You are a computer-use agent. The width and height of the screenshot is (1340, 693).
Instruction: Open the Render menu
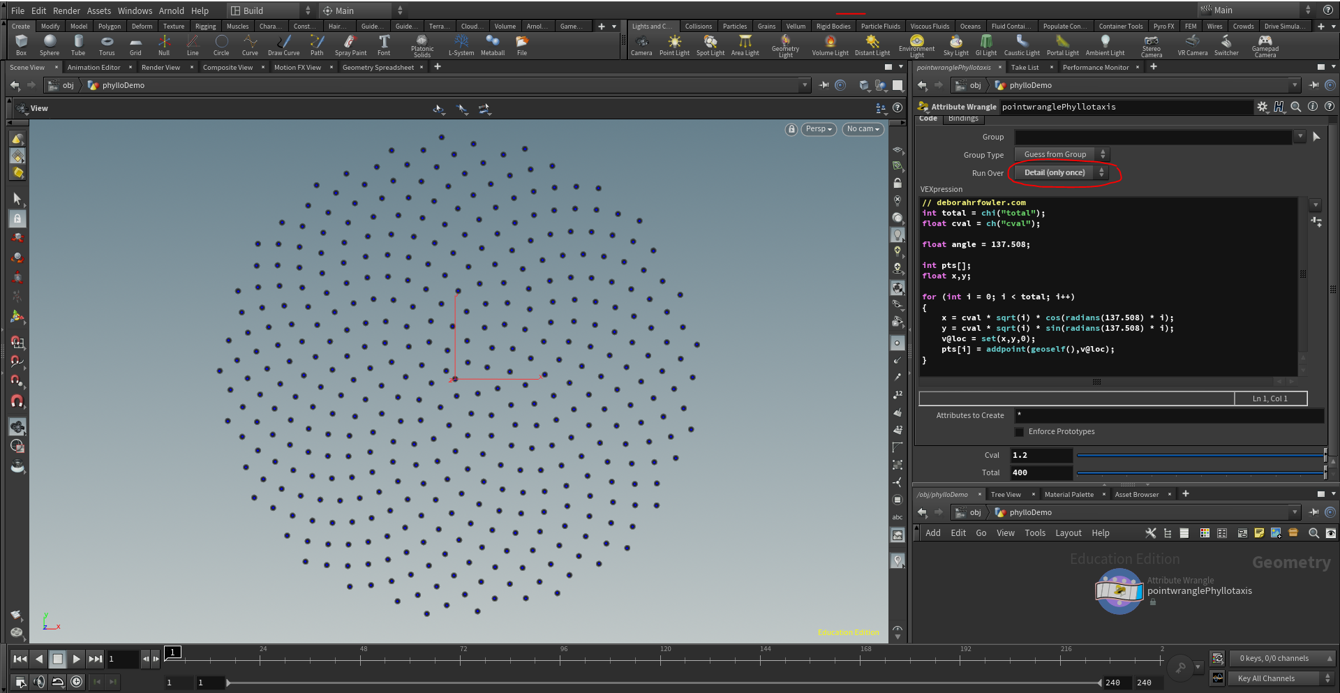click(x=66, y=10)
